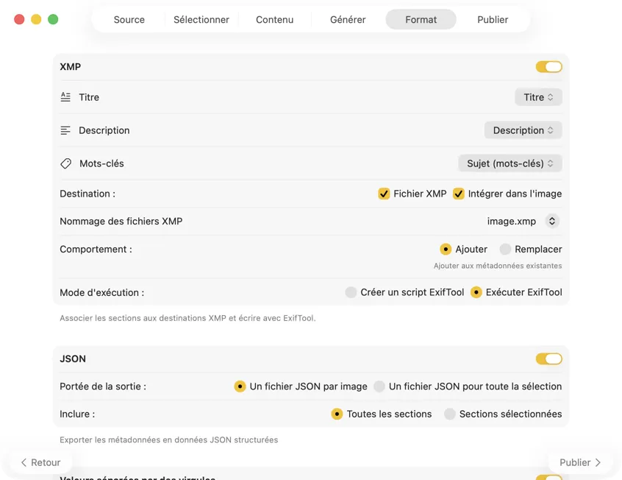Click the Retour back chevron
The image size is (622, 480).
pos(24,462)
